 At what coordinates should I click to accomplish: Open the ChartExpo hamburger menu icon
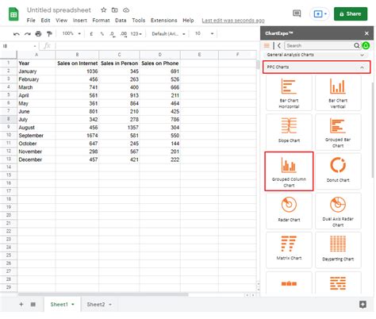(x=267, y=45)
